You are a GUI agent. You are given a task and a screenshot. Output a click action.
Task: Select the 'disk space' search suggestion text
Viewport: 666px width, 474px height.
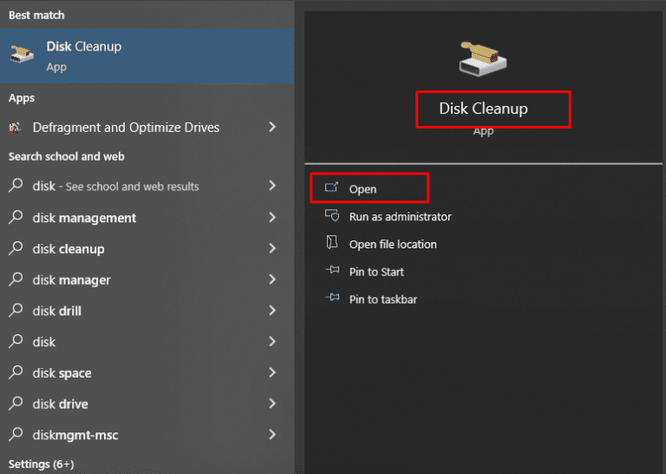(x=62, y=373)
